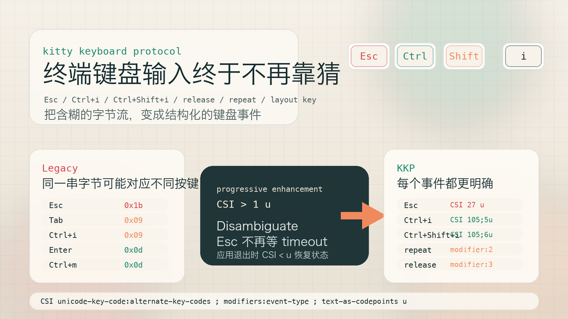The height and width of the screenshot is (319, 568).
Task: Select the Legacy Ctrl+i 0x09 row
Action: [105, 235]
